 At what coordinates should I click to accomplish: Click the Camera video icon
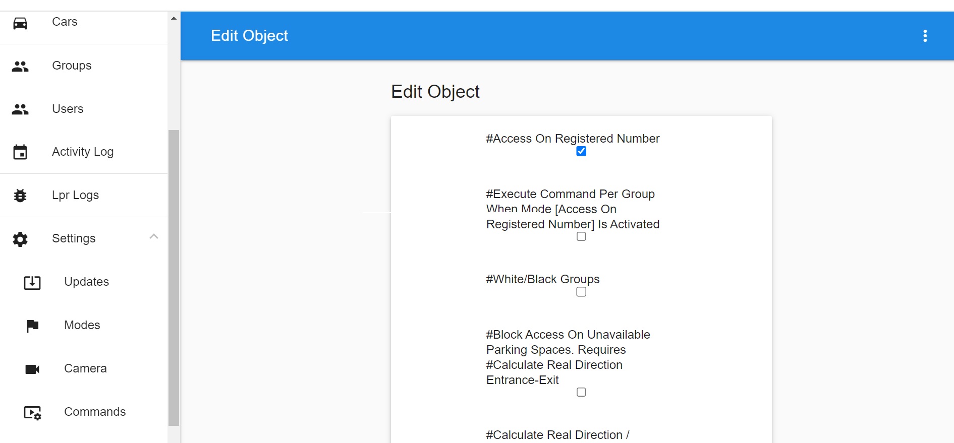(32, 369)
